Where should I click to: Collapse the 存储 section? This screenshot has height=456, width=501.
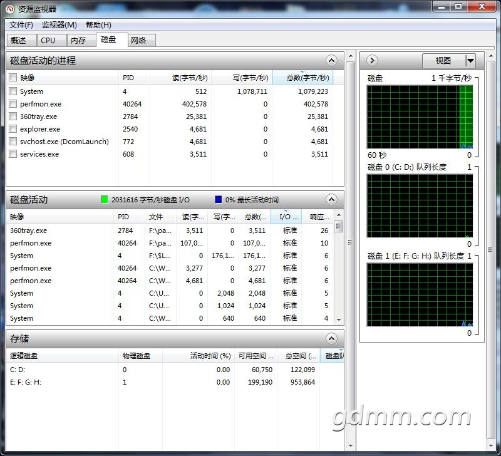pos(331,339)
